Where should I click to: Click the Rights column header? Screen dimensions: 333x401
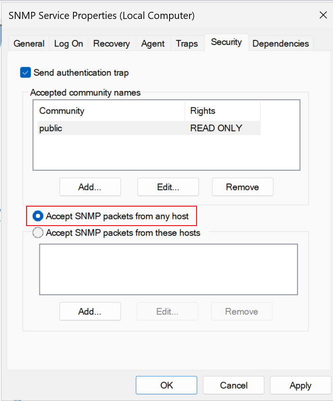tap(223, 111)
